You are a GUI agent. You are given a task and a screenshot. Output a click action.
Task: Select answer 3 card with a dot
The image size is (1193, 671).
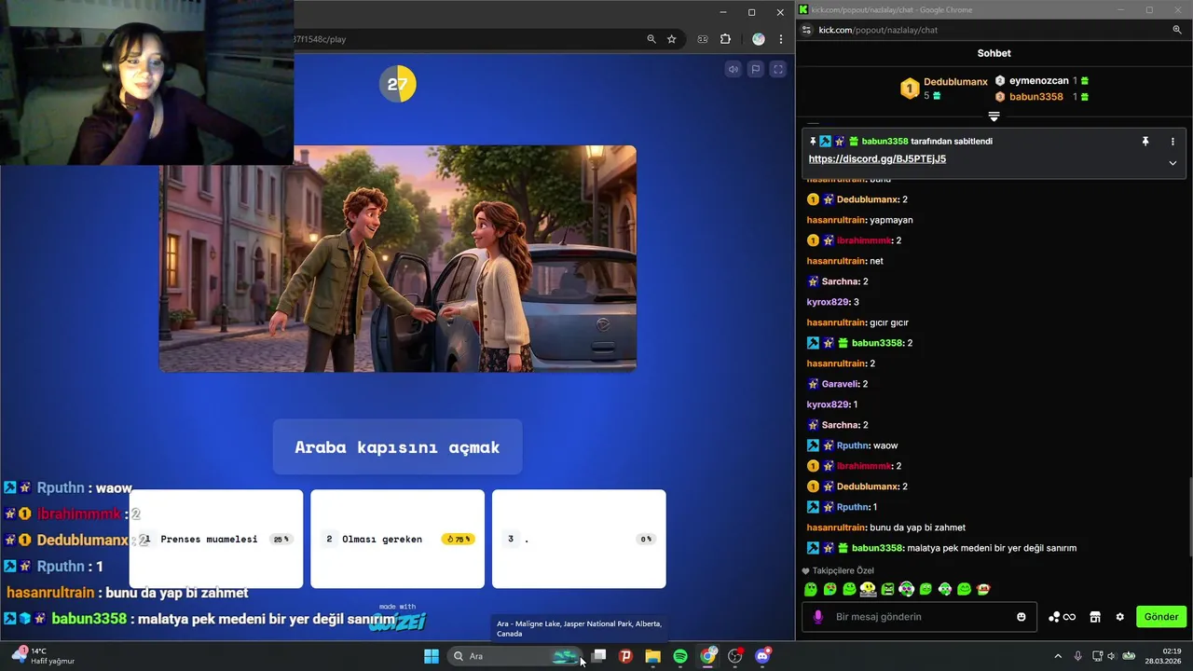pyautogui.click(x=579, y=539)
